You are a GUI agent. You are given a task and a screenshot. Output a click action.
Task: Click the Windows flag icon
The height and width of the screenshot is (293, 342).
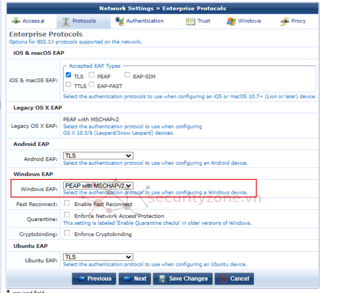[231, 22]
